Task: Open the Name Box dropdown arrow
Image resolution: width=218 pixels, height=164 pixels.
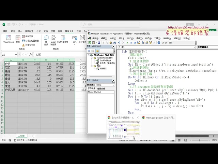Action: tap(16, 55)
